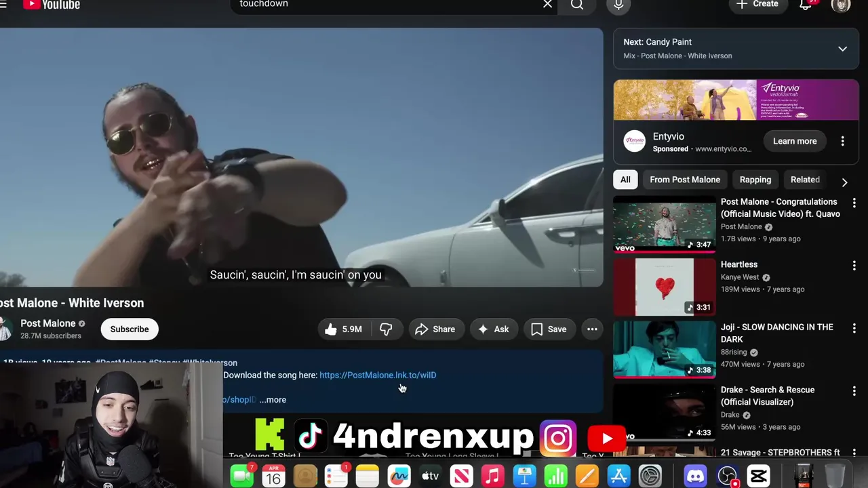Open Numbers from the dock
This screenshot has width=868, height=488.
[556, 476]
